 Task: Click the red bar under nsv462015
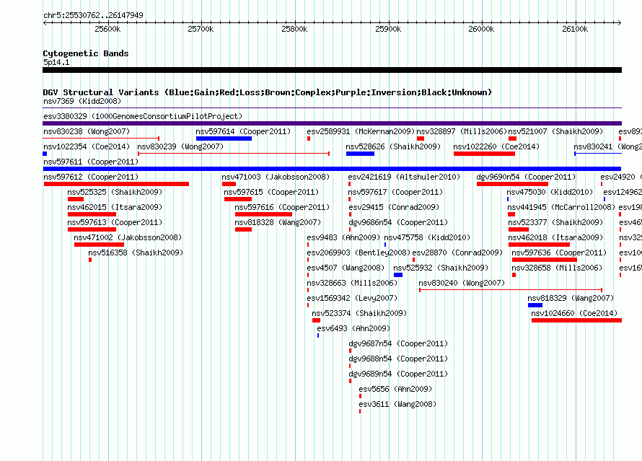92,214
